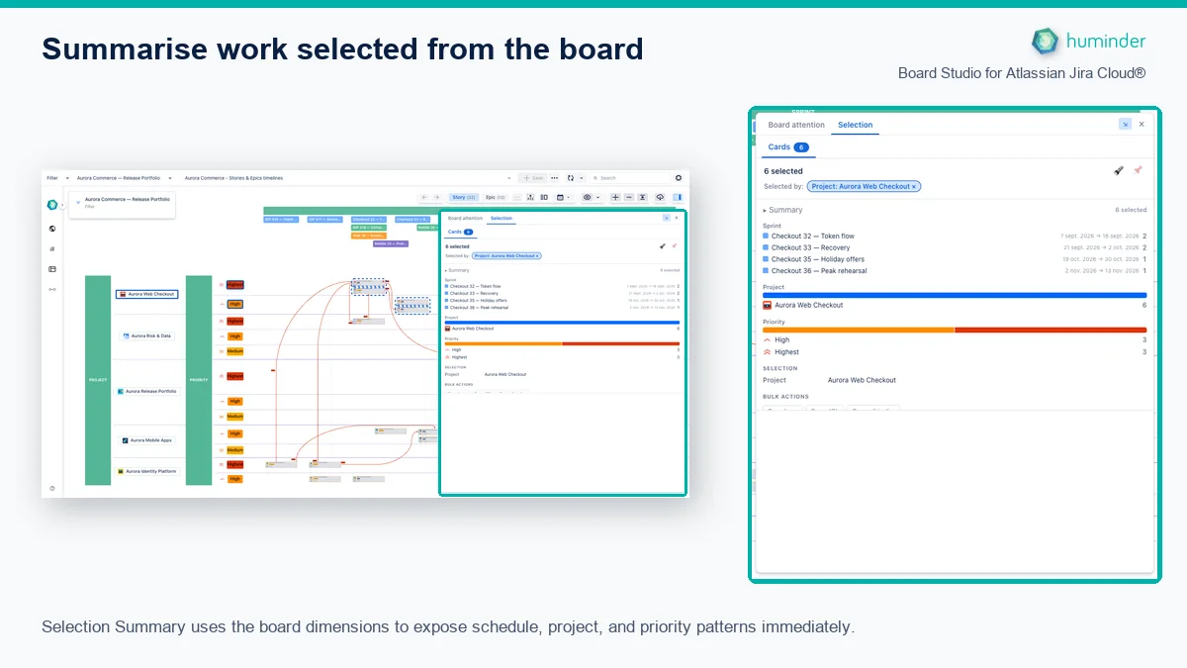The width and height of the screenshot is (1187, 668).
Task: Click the green PROJECT dimension column header
Action: coord(98,380)
